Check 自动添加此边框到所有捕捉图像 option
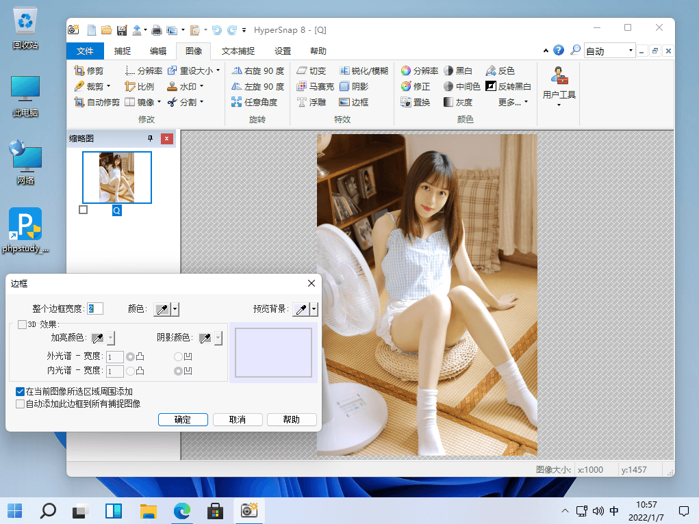 (21, 404)
